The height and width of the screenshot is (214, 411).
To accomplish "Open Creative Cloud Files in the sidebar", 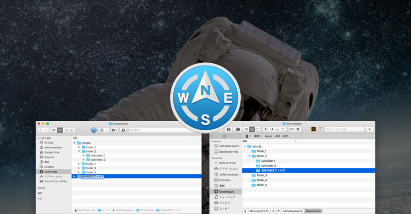I will (x=55, y=181).
